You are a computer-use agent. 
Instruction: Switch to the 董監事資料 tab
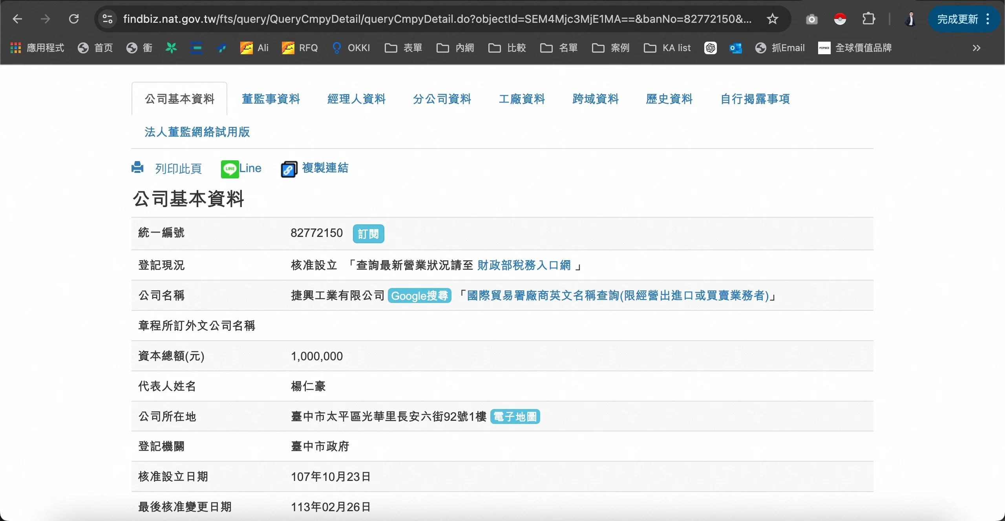coord(270,99)
